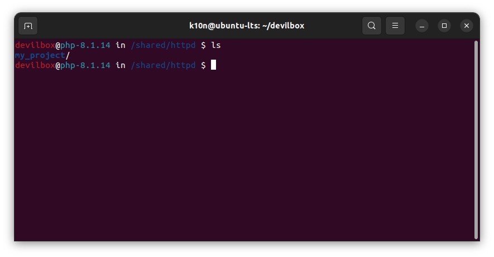Click the $ sign on last prompt line

click(x=203, y=65)
